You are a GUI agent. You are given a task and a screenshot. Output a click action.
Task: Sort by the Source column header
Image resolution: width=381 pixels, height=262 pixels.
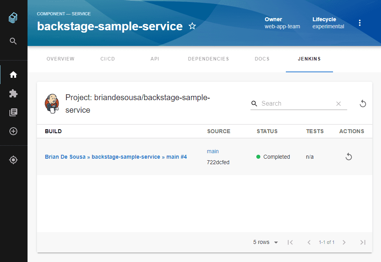(x=219, y=131)
